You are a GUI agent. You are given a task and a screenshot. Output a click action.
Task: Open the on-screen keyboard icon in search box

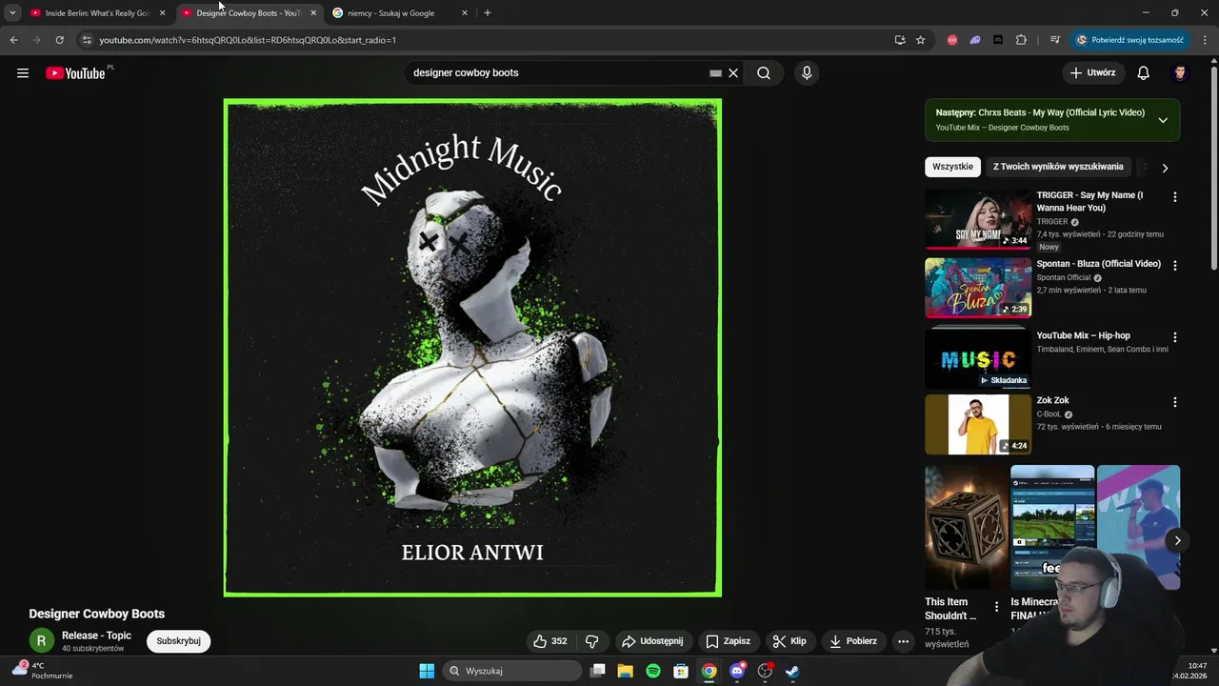point(715,73)
